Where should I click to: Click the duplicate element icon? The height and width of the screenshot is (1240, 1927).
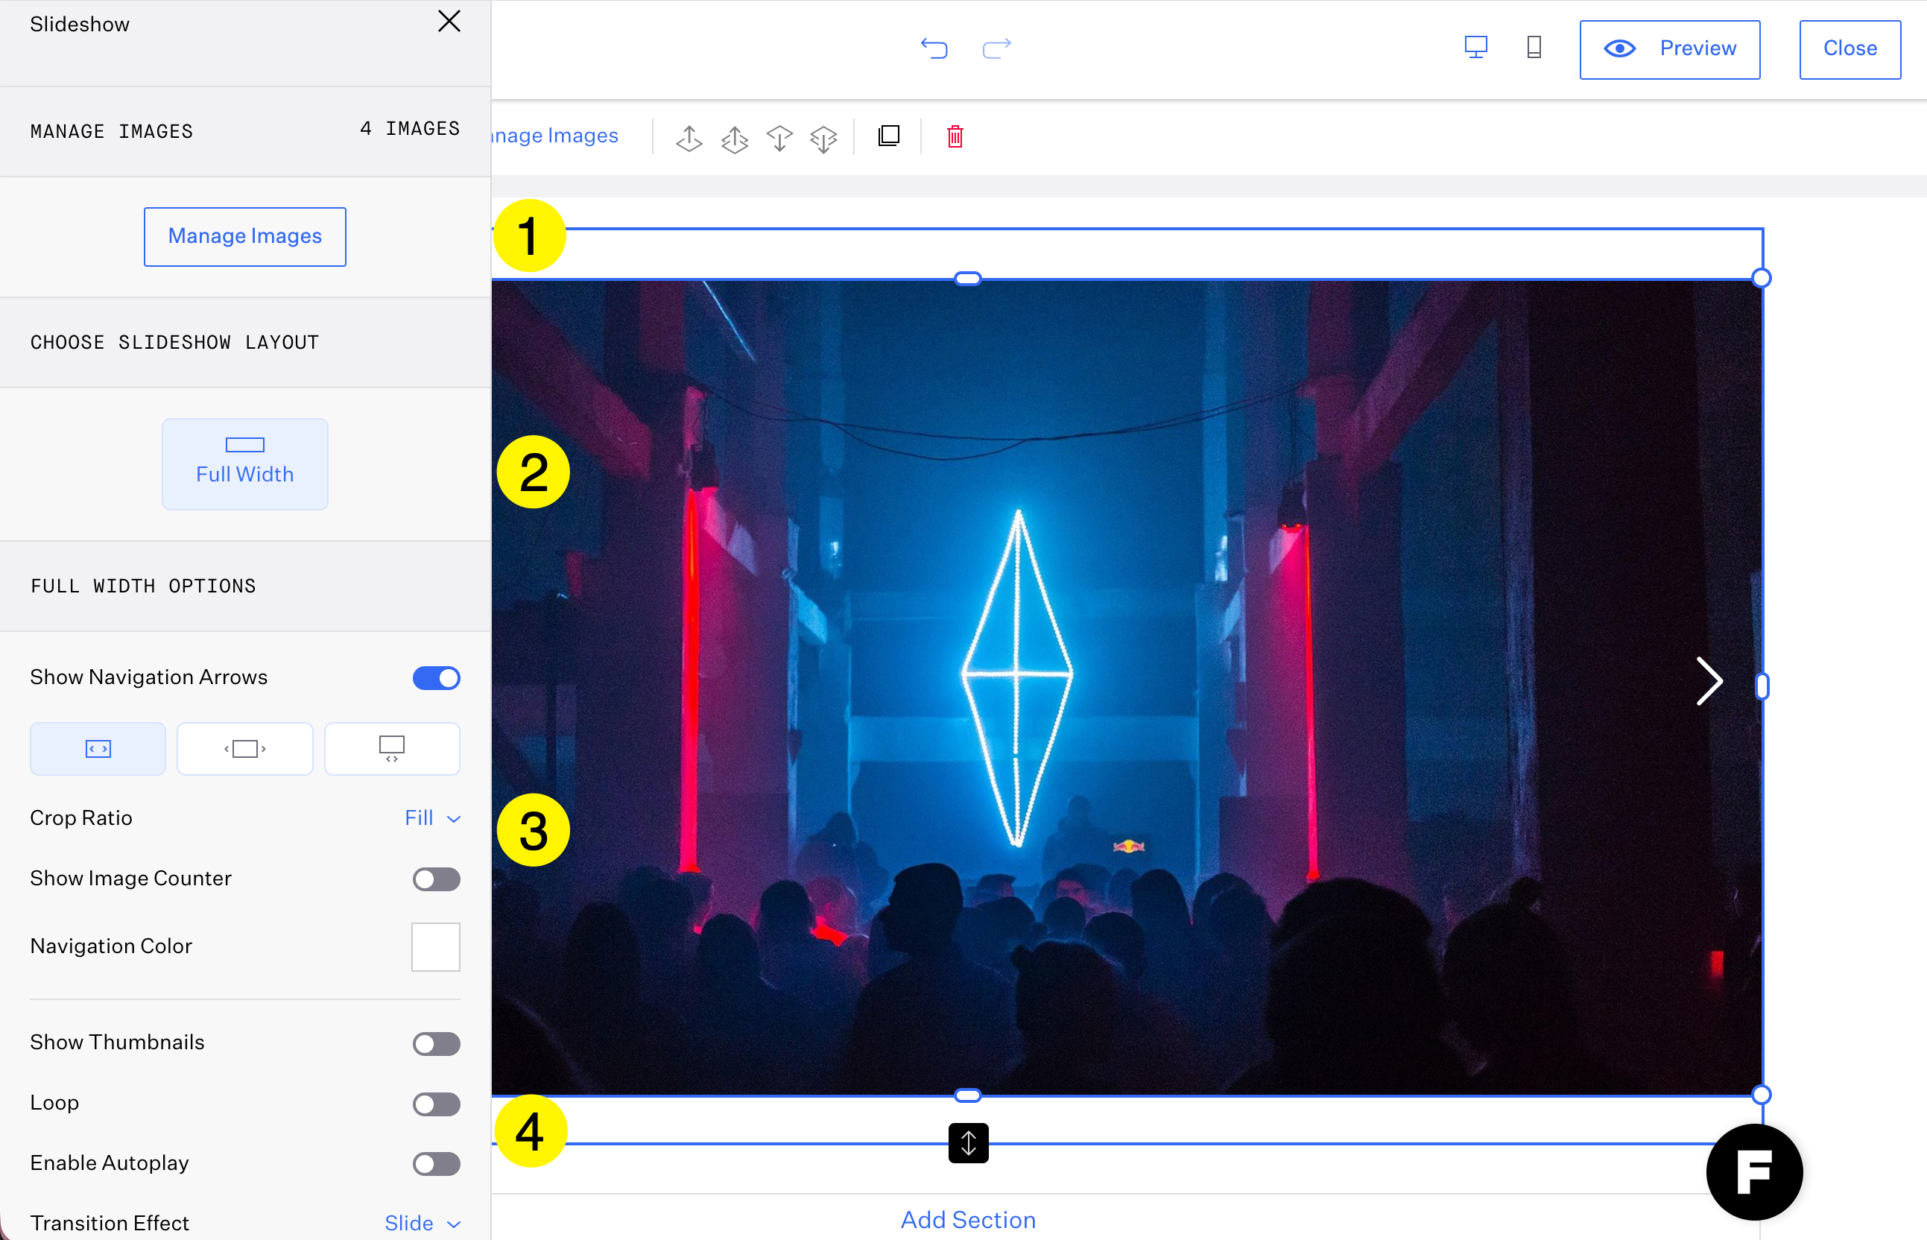[889, 136]
